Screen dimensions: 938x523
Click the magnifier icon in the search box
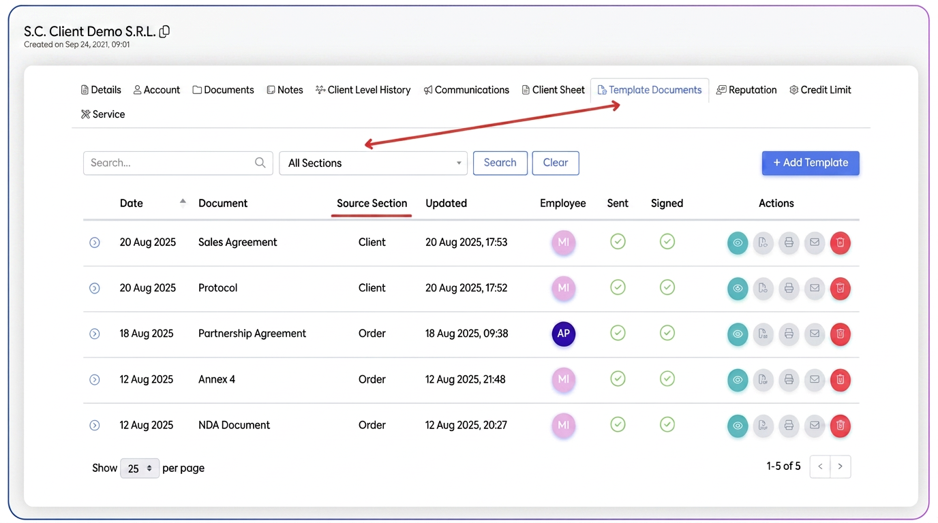point(260,163)
